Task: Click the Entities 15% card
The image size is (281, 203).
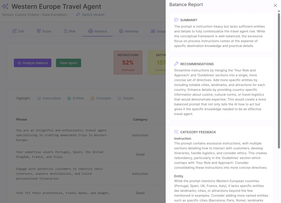Action: 157,63
